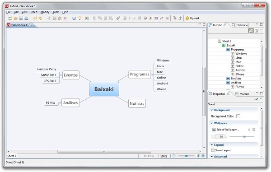Collapse the Wallpaper section
The image size is (271, 172).
coord(212,123)
